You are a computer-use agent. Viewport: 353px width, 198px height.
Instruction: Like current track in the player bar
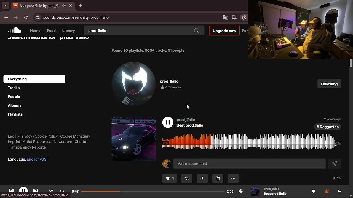pyautogui.click(x=313, y=191)
